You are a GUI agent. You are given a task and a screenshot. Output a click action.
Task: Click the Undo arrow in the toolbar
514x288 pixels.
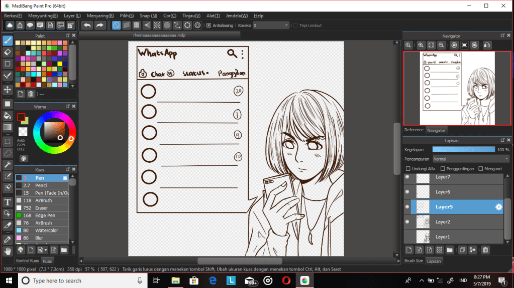coord(87,25)
